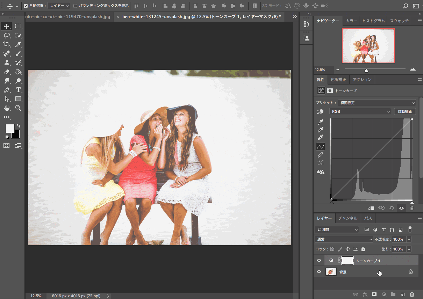Toggle Quick Mask mode

[x=7, y=145]
